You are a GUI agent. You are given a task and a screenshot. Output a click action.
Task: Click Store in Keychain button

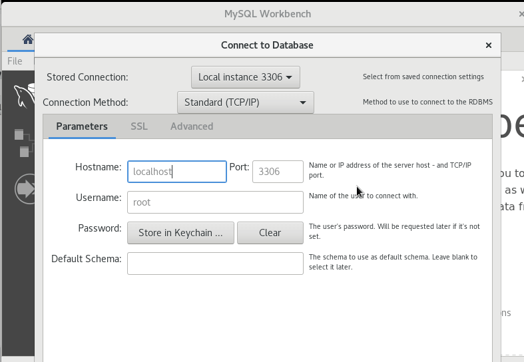coord(180,233)
